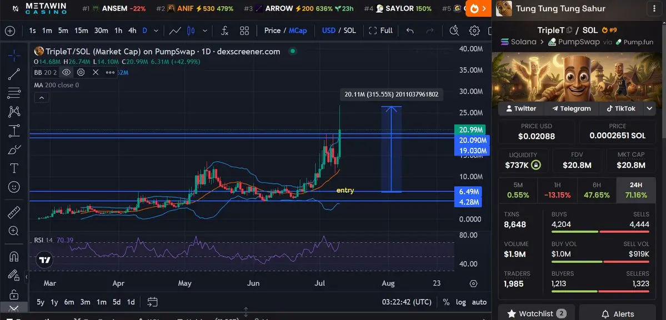
Task: Add token to Watchlist
Action: (537, 314)
